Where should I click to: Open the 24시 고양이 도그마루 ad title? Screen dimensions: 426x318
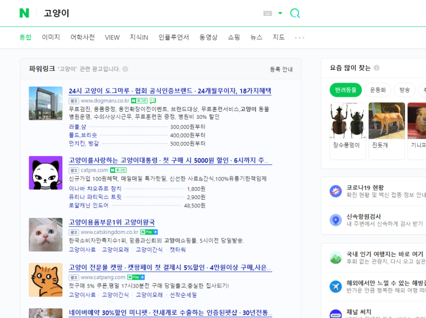point(170,91)
